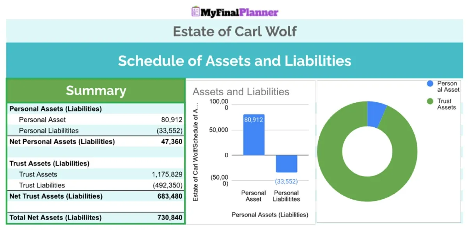The height and width of the screenshot is (230, 468).
Task: Select the Personal Asset value 80,912 cell
Action: [172, 120]
